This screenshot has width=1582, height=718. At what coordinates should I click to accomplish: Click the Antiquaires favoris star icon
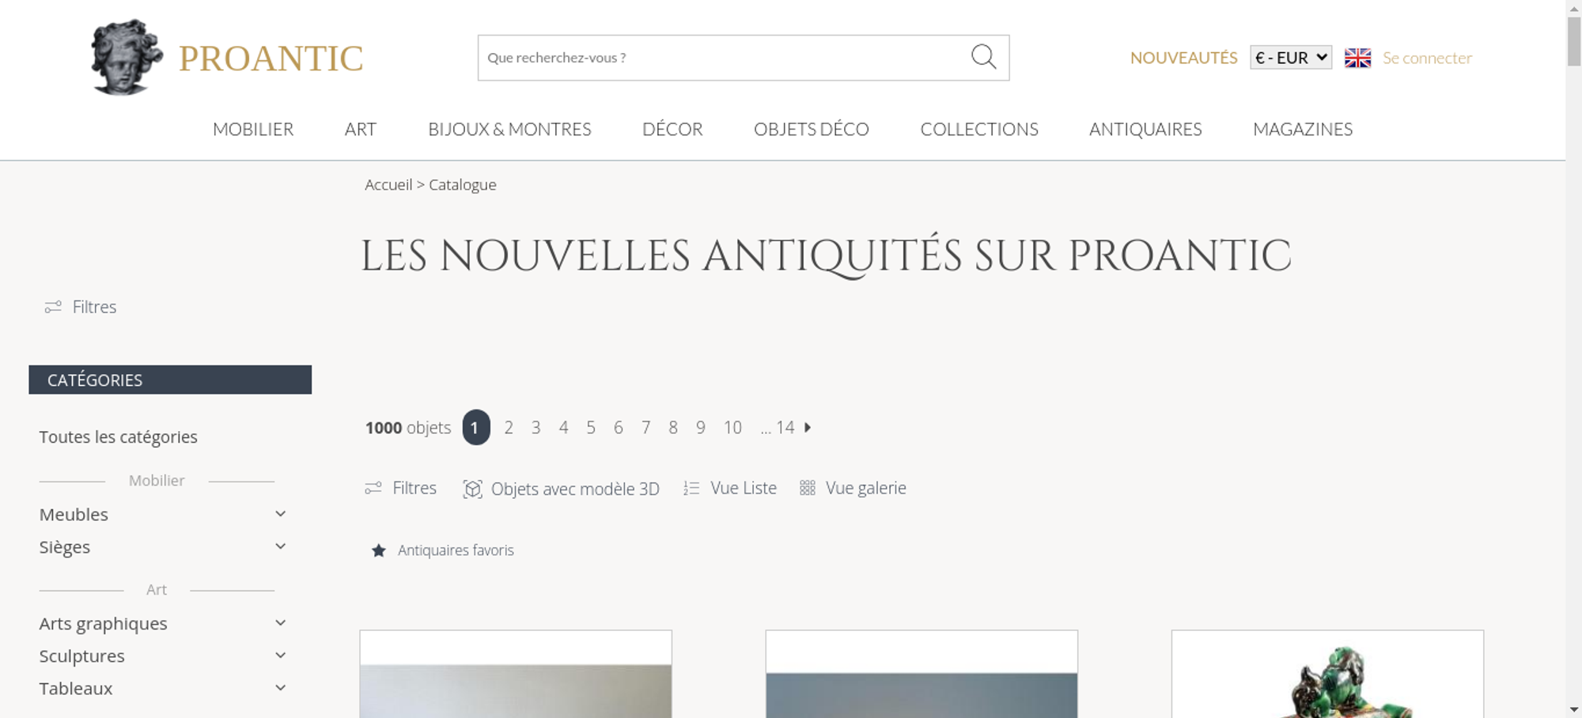(x=379, y=550)
